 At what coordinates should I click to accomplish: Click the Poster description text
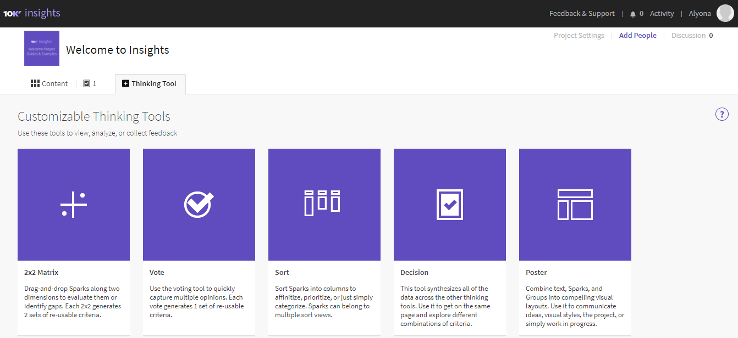coord(575,306)
